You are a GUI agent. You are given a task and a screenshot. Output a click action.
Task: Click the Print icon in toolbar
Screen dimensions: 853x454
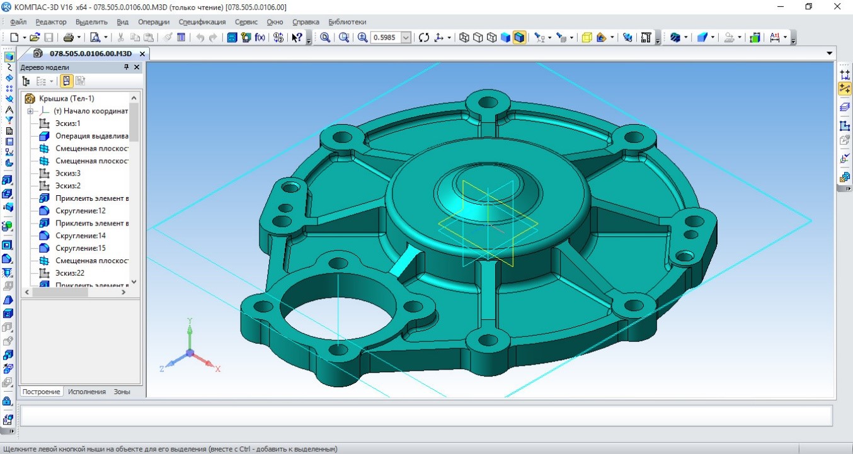(68, 38)
